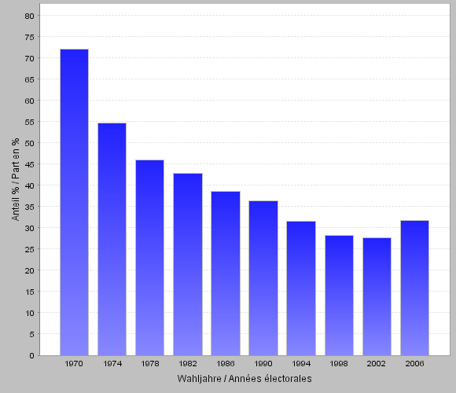
Task: Click the 'Wahljahre / Années électorales' axis title
Action: click(x=245, y=379)
